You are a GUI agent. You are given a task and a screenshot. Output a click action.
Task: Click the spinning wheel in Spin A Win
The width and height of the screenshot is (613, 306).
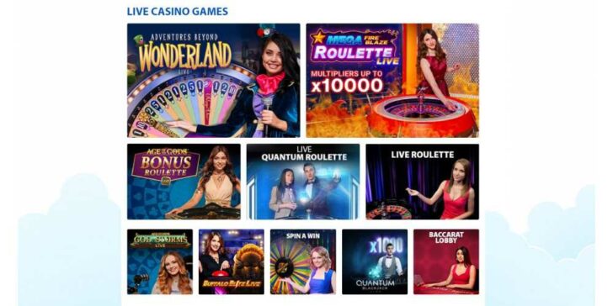[x=291, y=266]
